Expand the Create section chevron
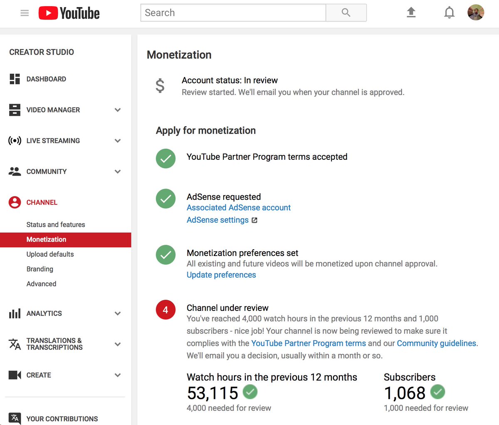499x425 pixels. (x=118, y=375)
